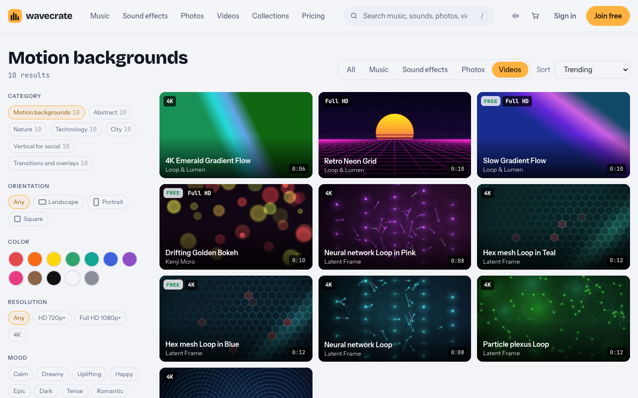The image size is (638, 398).
Task: Toggle the Romantic mood filter
Action: [x=110, y=391]
